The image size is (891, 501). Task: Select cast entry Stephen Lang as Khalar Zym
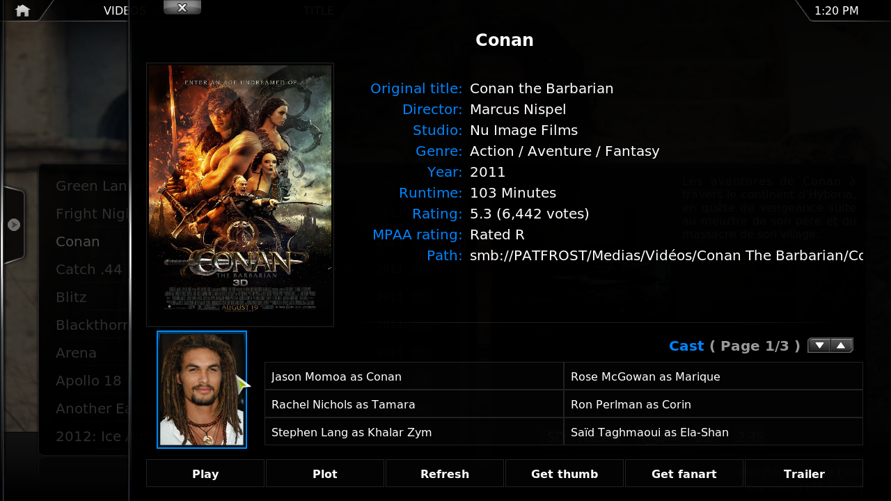(x=414, y=431)
